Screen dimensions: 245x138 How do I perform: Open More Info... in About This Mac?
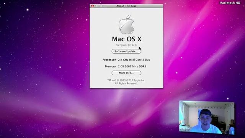point(126,73)
